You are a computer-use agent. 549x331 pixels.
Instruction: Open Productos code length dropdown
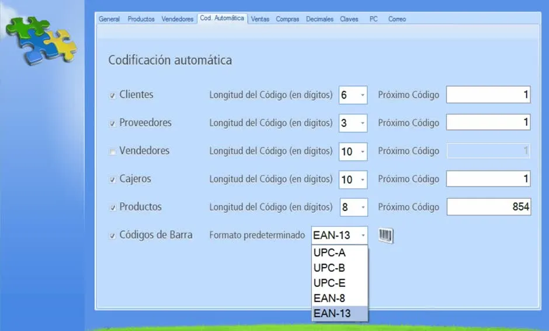[x=363, y=207]
